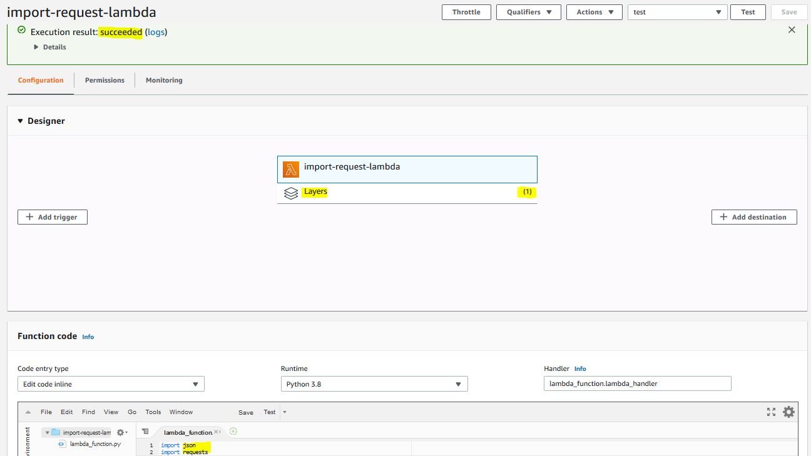
Task: Open editor preferences gear icon
Action: coord(788,412)
